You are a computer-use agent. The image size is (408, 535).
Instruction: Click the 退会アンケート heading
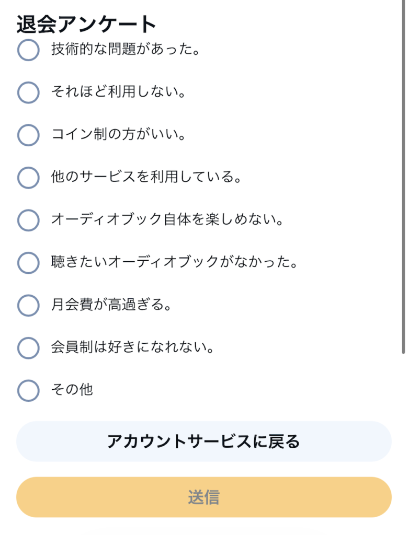pyautogui.click(x=86, y=24)
